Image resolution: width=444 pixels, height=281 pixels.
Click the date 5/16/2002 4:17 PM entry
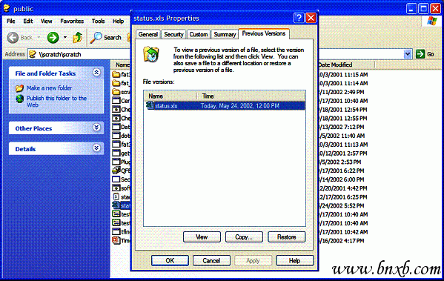click(x=341, y=241)
